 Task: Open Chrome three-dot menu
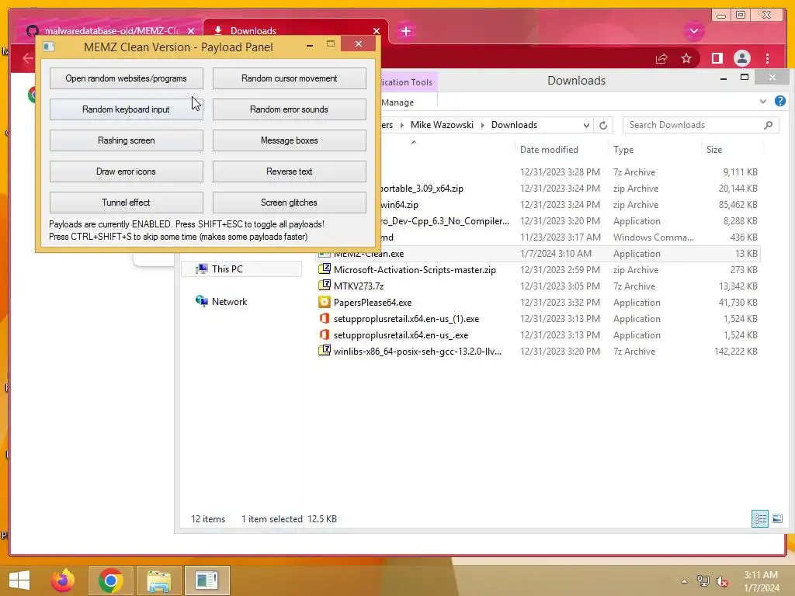coord(767,59)
